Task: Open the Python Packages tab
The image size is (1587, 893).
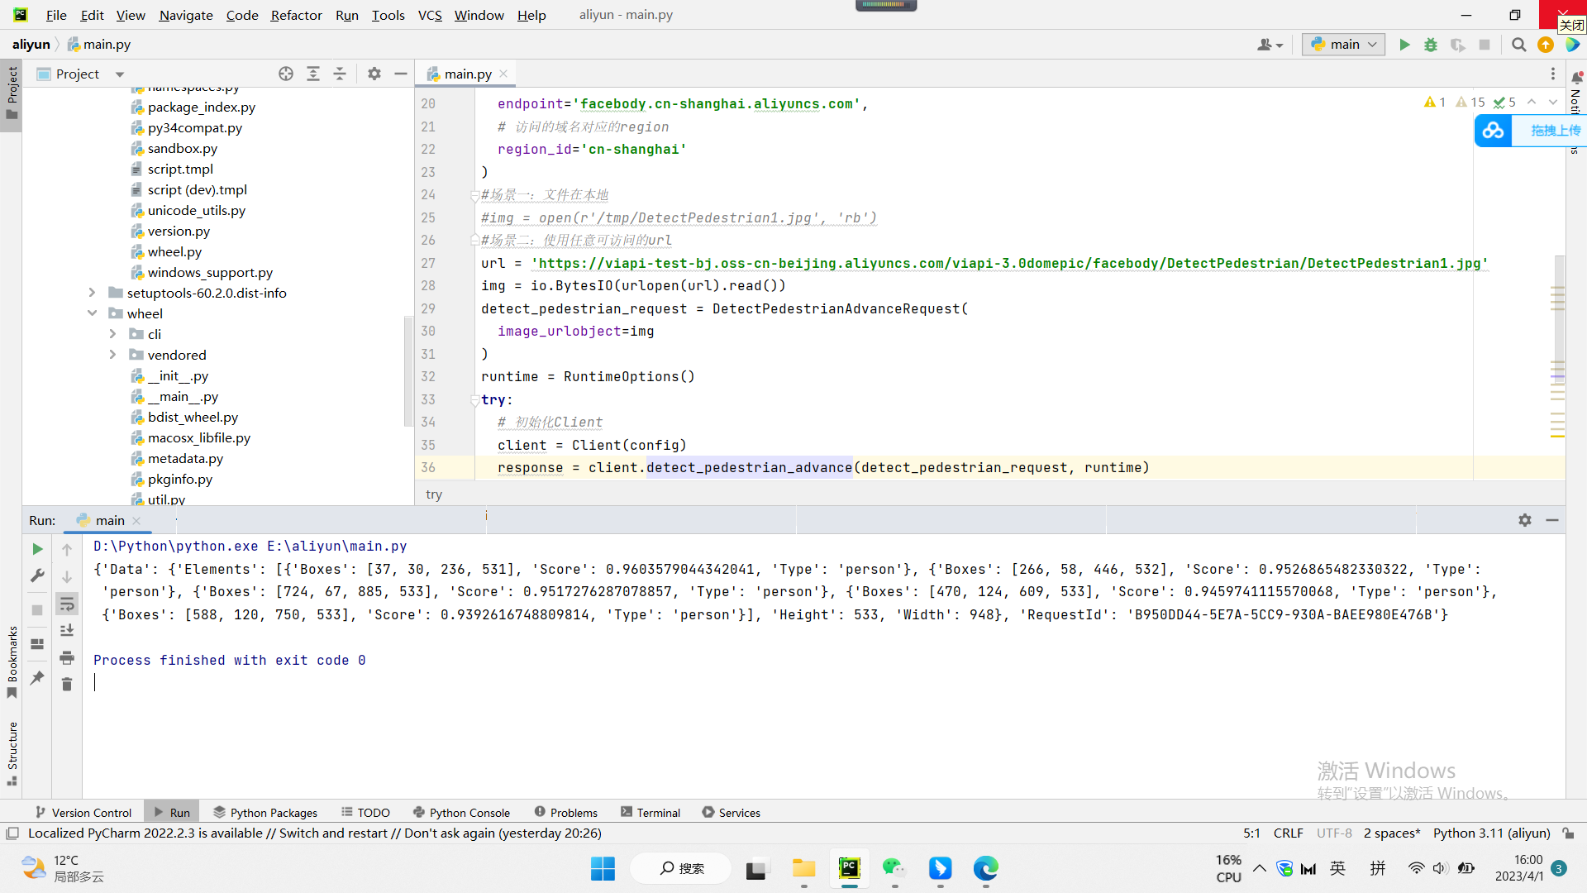Action: pyautogui.click(x=265, y=813)
